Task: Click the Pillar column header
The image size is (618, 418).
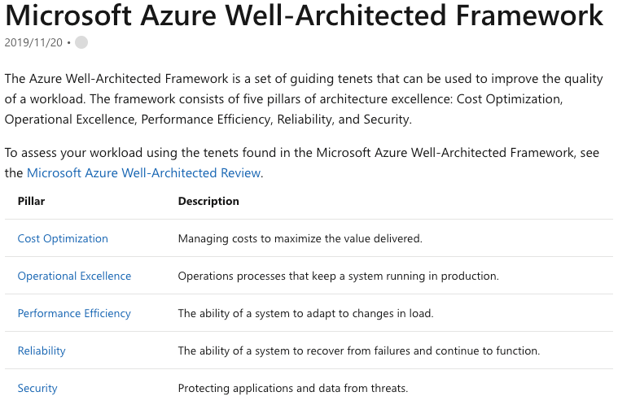Action: [31, 201]
